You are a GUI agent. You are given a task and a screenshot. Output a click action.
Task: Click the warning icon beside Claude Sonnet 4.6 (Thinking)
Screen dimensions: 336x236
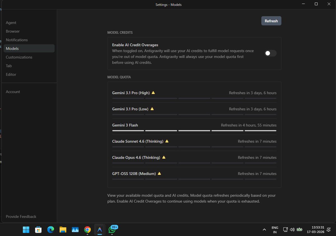pos(167,141)
